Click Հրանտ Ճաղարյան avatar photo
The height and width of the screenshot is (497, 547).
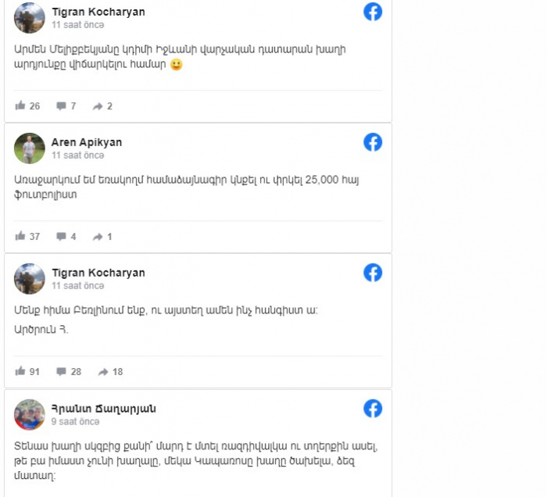coord(30,415)
